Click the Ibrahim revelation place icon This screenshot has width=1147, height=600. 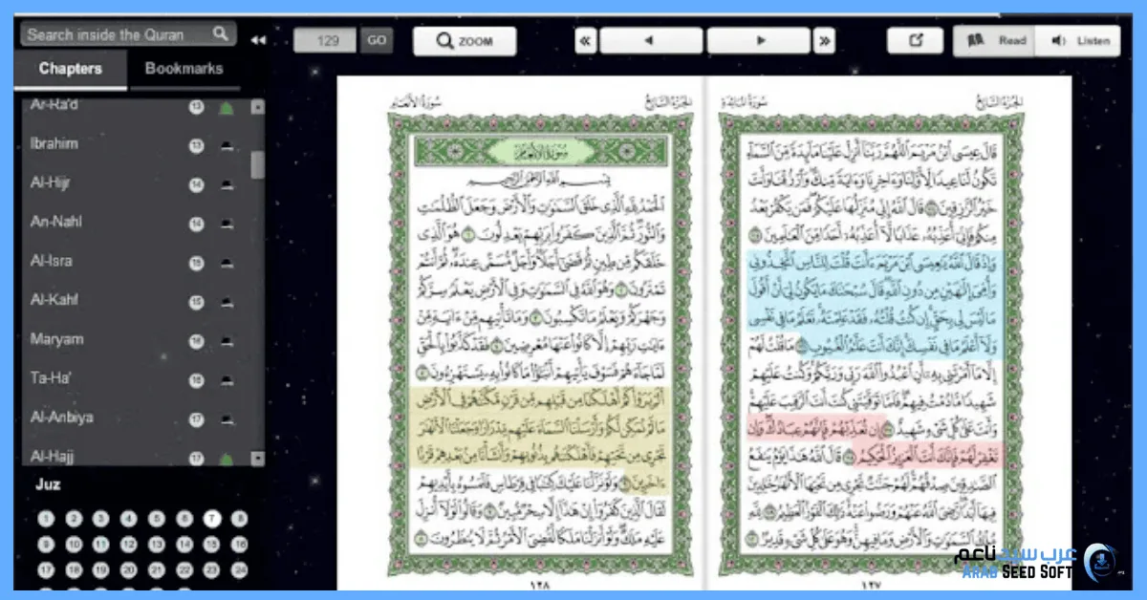(x=227, y=146)
